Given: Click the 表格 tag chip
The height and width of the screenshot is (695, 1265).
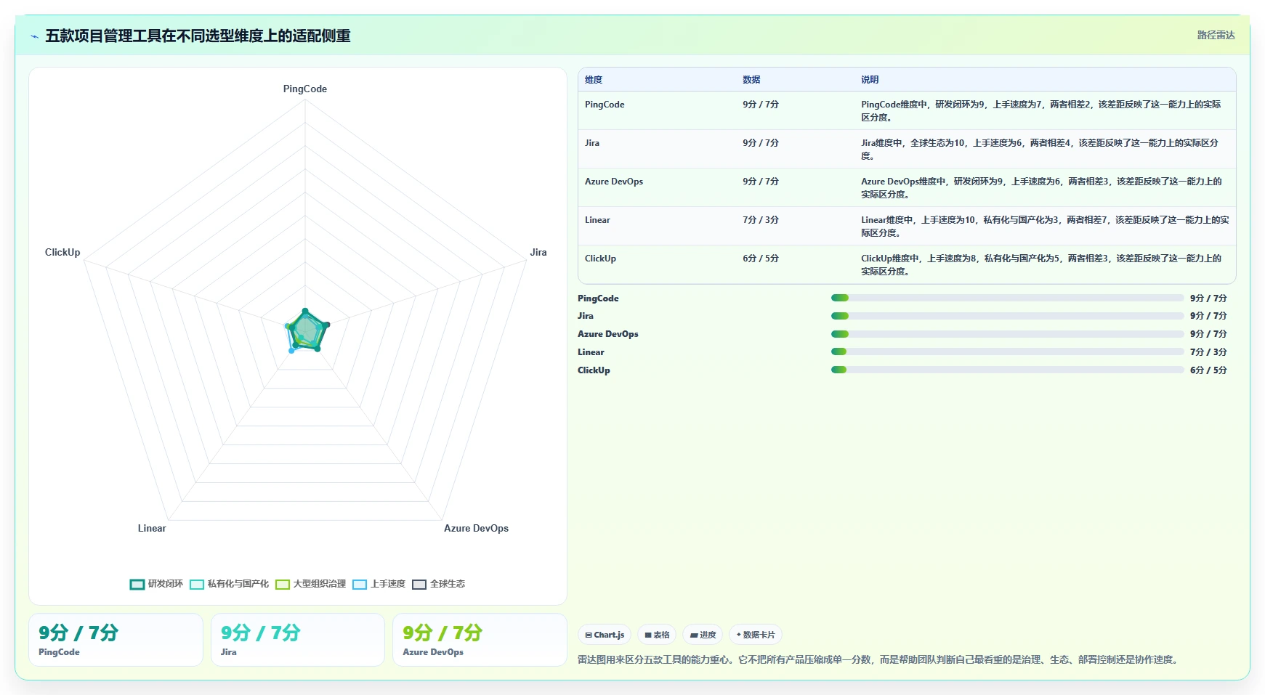Looking at the screenshot, I should 657,635.
